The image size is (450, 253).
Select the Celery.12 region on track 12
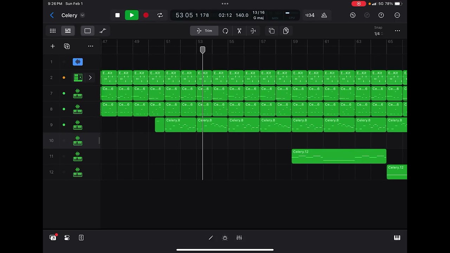397,172
